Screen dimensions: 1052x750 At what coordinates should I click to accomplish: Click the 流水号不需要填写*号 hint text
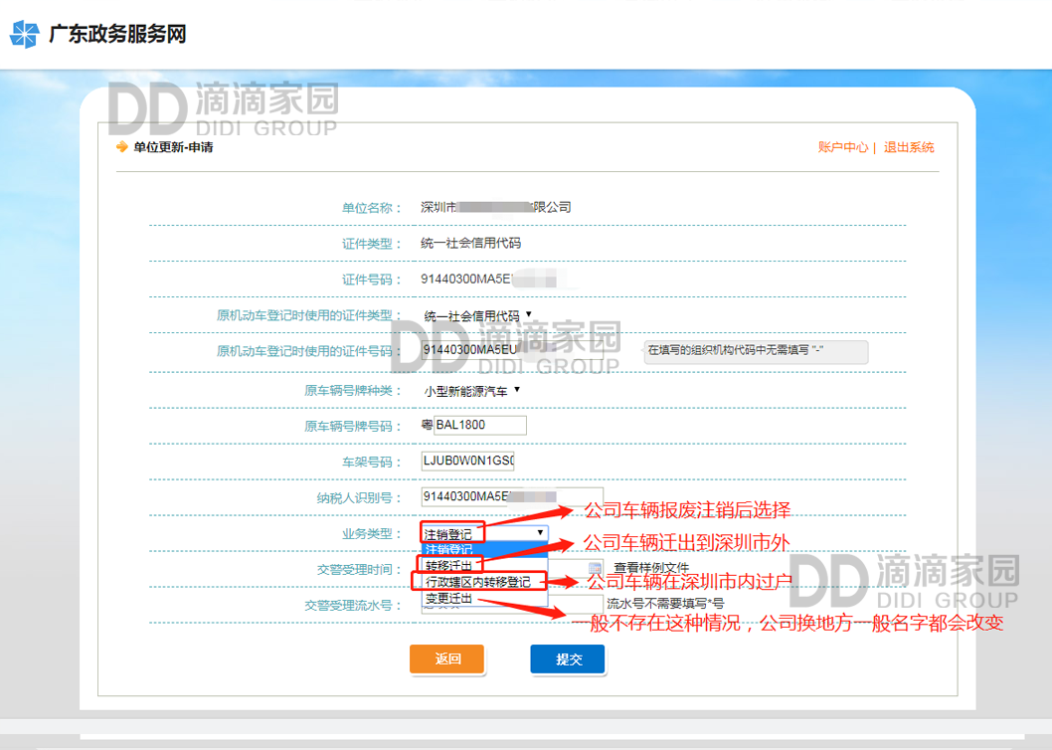point(665,603)
